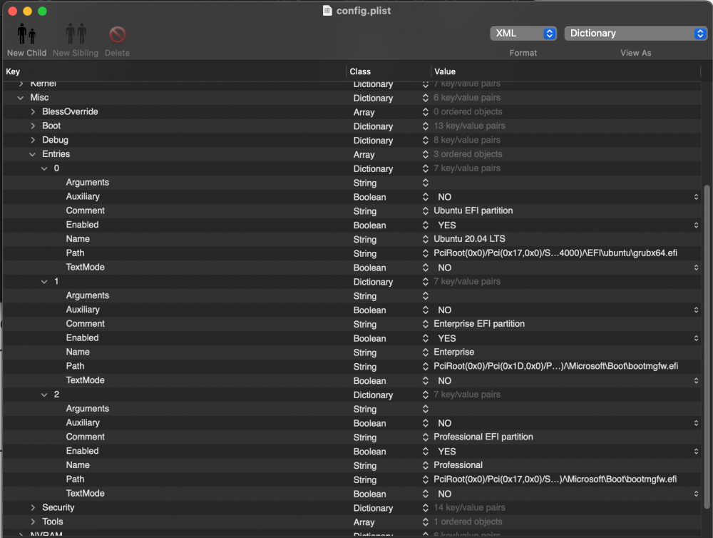
Task: Select entry 2 bootmgfw.efi path value
Action: [x=555, y=479]
